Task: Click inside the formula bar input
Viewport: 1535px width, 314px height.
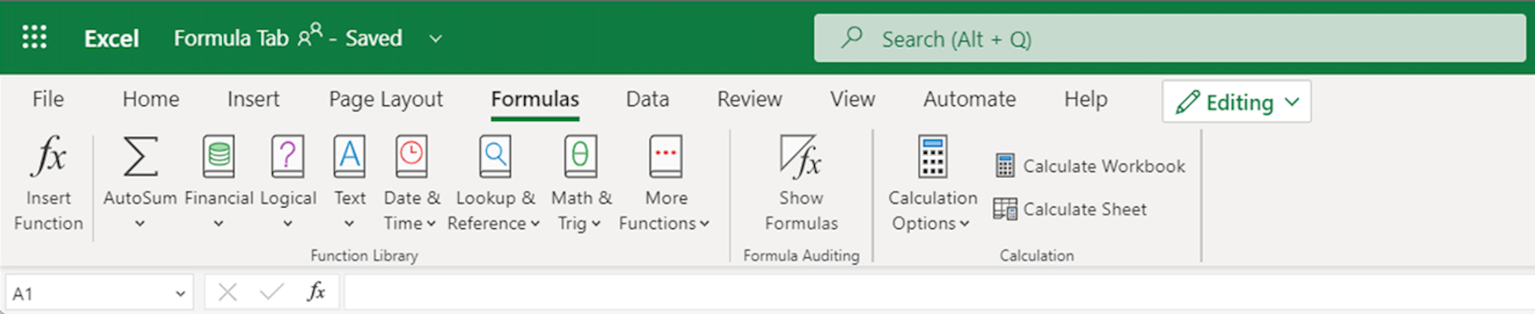Action: [938, 294]
